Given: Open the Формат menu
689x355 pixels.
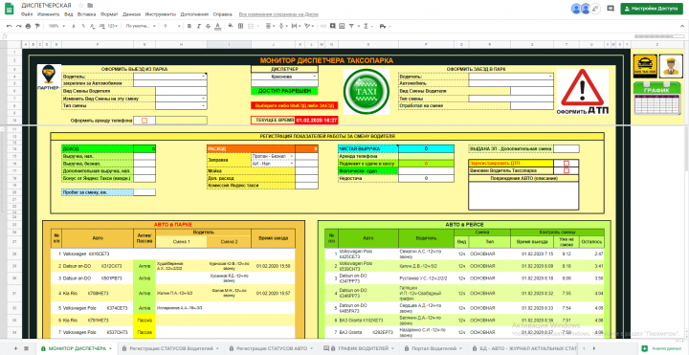Looking at the screenshot, I should tap(109, 14).
